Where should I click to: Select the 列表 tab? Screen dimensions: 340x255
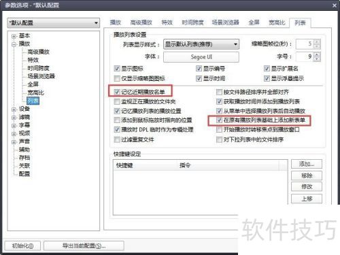tap(300, 22)
